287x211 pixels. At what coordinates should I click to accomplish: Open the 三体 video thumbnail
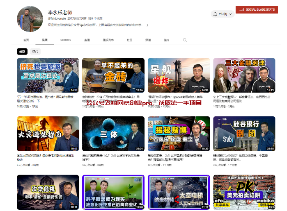click(113, 134)
